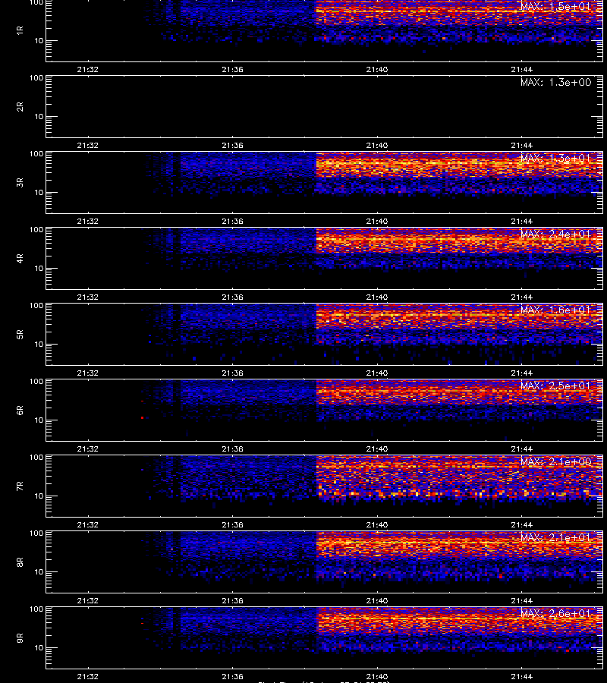Click the 8R panel axis label
The width and height of the screenshot is (607, 683).
20,562
